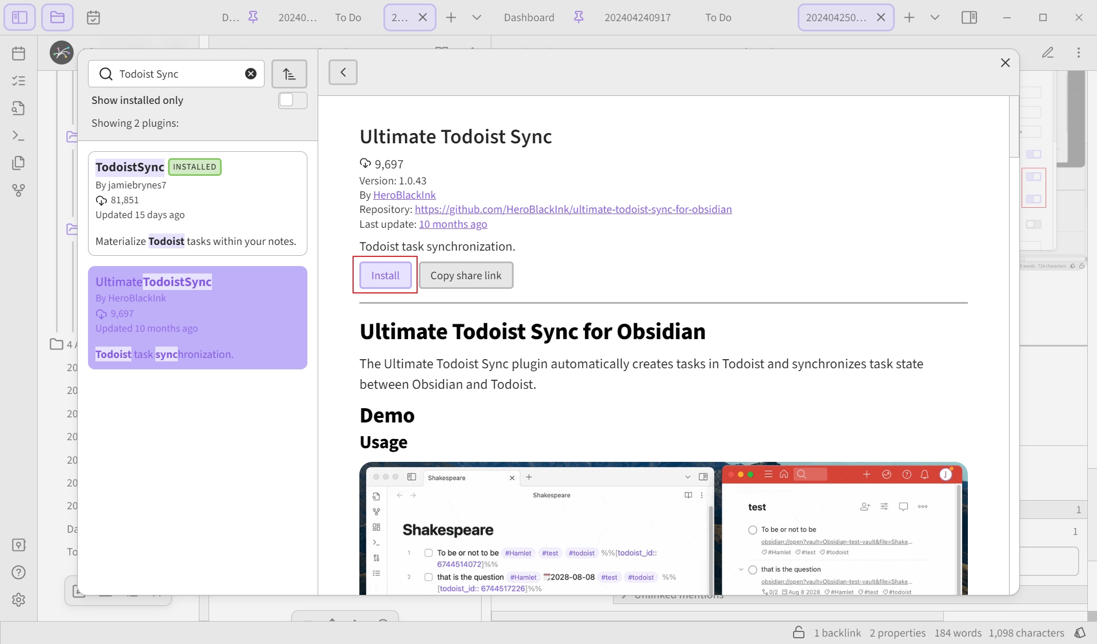Close the 202404250 tab
The width and height of the screenshot is (1097, 644).
pos(881,17)
